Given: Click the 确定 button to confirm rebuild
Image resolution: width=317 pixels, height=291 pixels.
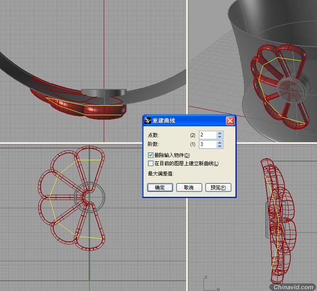Looking at the screenshot, I should 160,188.
